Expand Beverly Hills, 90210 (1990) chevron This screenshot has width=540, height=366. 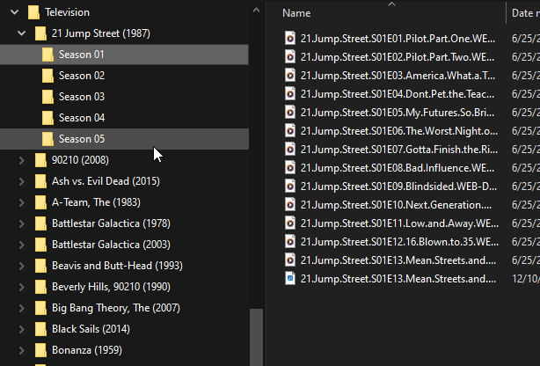[21, 287]
